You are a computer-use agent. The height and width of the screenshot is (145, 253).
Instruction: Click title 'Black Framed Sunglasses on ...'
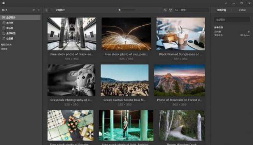(181, 54)
